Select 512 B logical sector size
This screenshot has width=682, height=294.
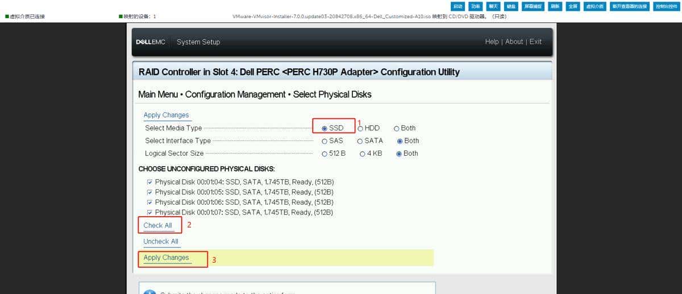pos(325,154)
